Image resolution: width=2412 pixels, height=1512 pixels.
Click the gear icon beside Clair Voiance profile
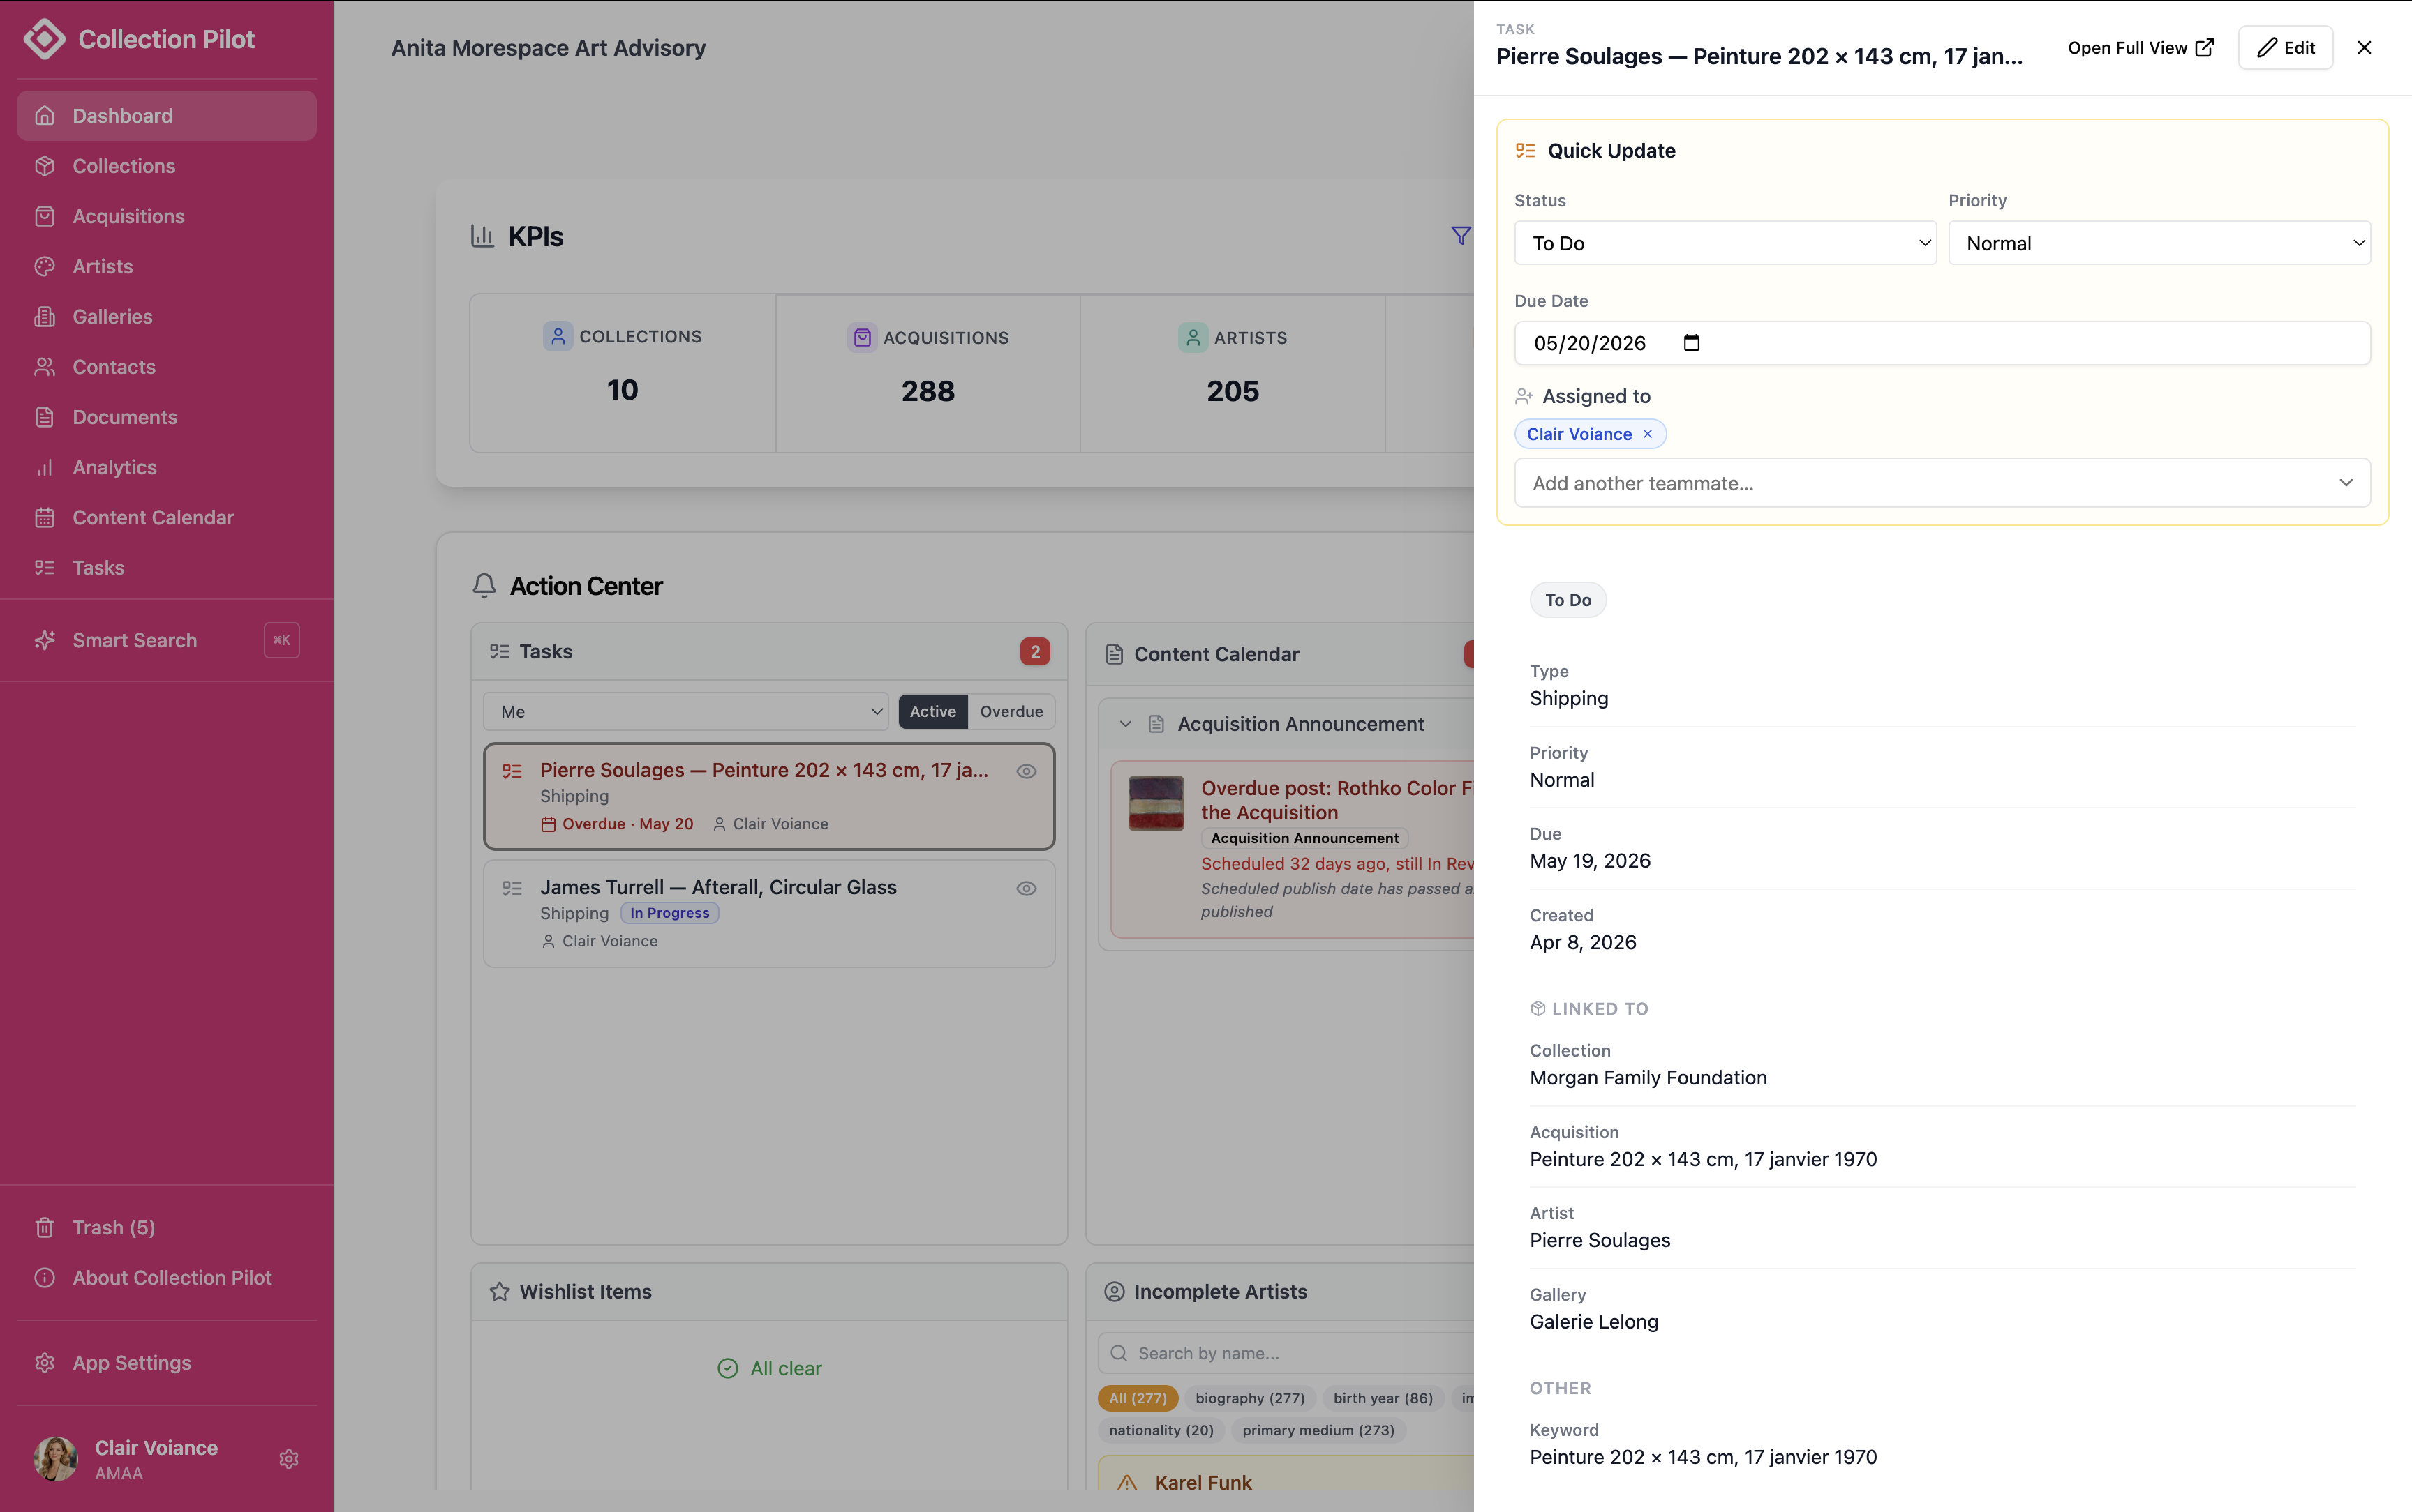pos(289,1459)
